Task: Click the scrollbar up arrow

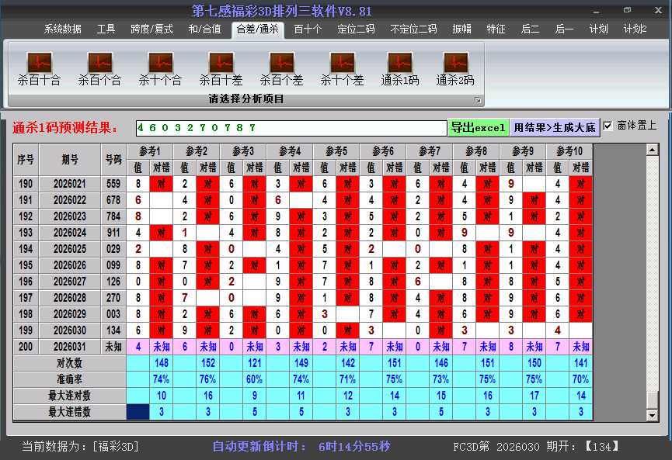Action: coord(653,150)
